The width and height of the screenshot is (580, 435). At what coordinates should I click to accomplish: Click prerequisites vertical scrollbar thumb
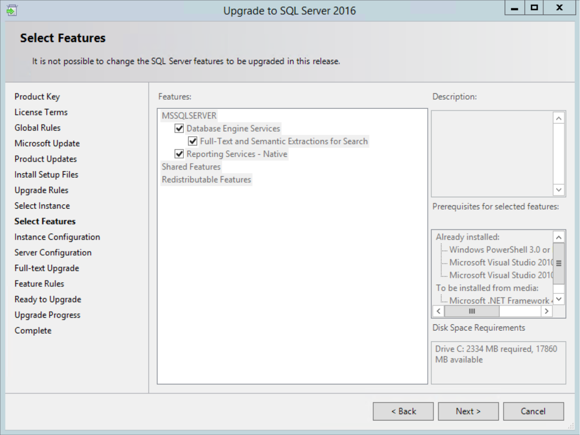pos(559,263)
